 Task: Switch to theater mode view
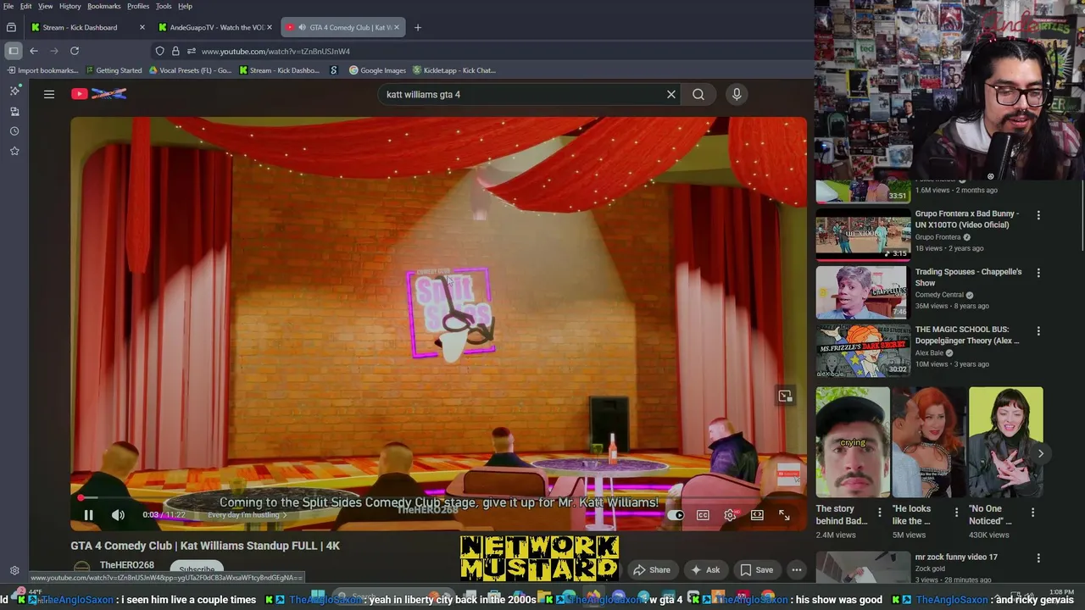pos(757,515)
